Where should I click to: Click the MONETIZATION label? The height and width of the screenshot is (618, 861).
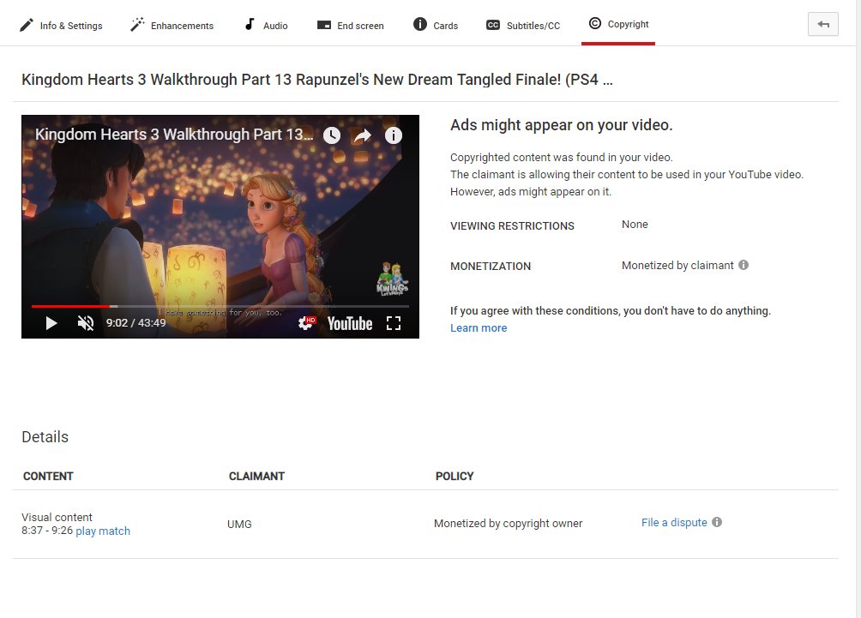pos(491,267)
